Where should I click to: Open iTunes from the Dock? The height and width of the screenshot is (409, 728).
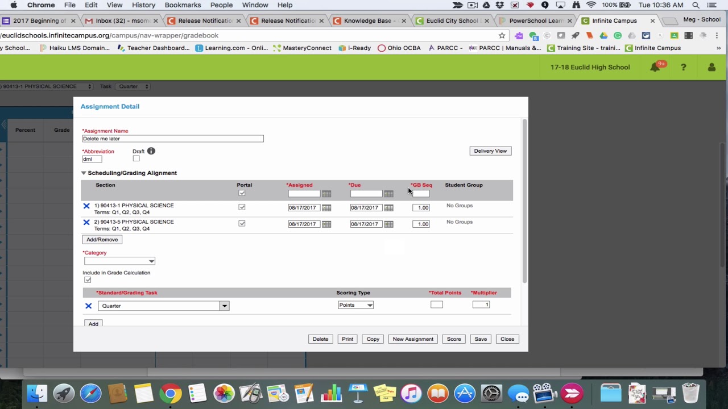[411, 393]
